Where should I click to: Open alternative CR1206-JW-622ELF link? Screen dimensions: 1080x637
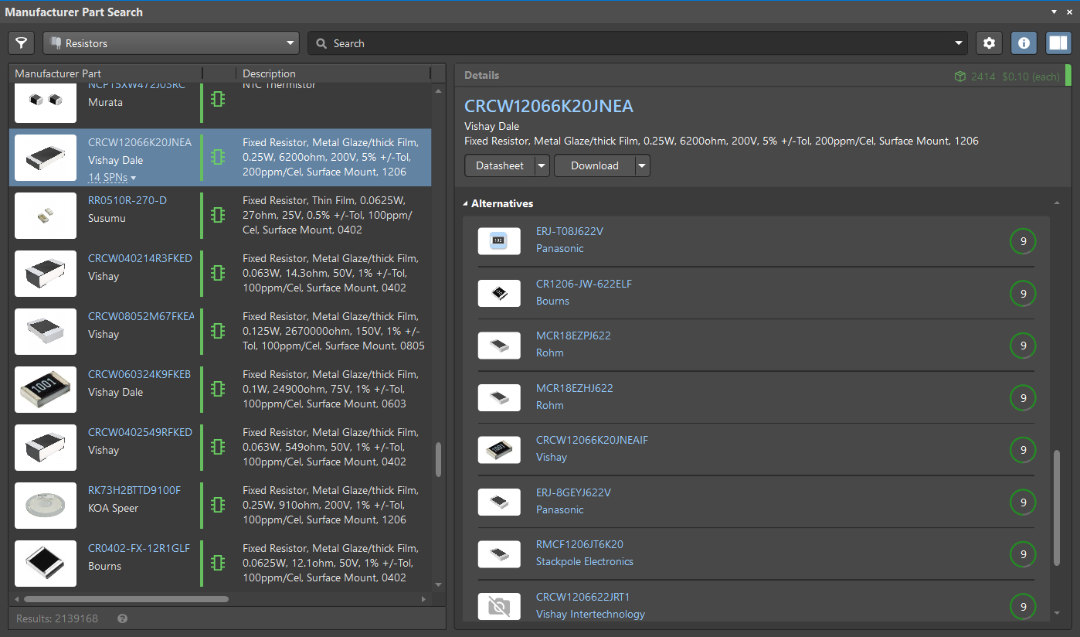tap(584, 284)
